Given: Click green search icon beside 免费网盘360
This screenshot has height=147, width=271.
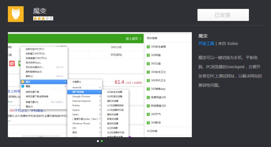Looking at the screenshot, I should 148,97.
